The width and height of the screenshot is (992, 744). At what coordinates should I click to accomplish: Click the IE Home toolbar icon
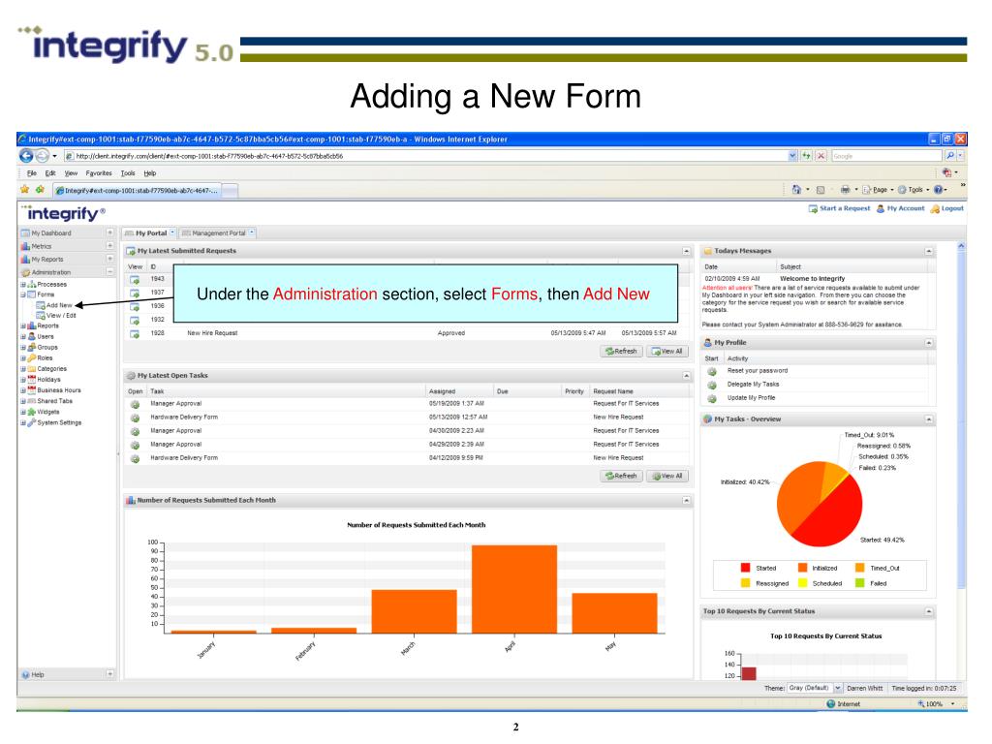(796, 189)
